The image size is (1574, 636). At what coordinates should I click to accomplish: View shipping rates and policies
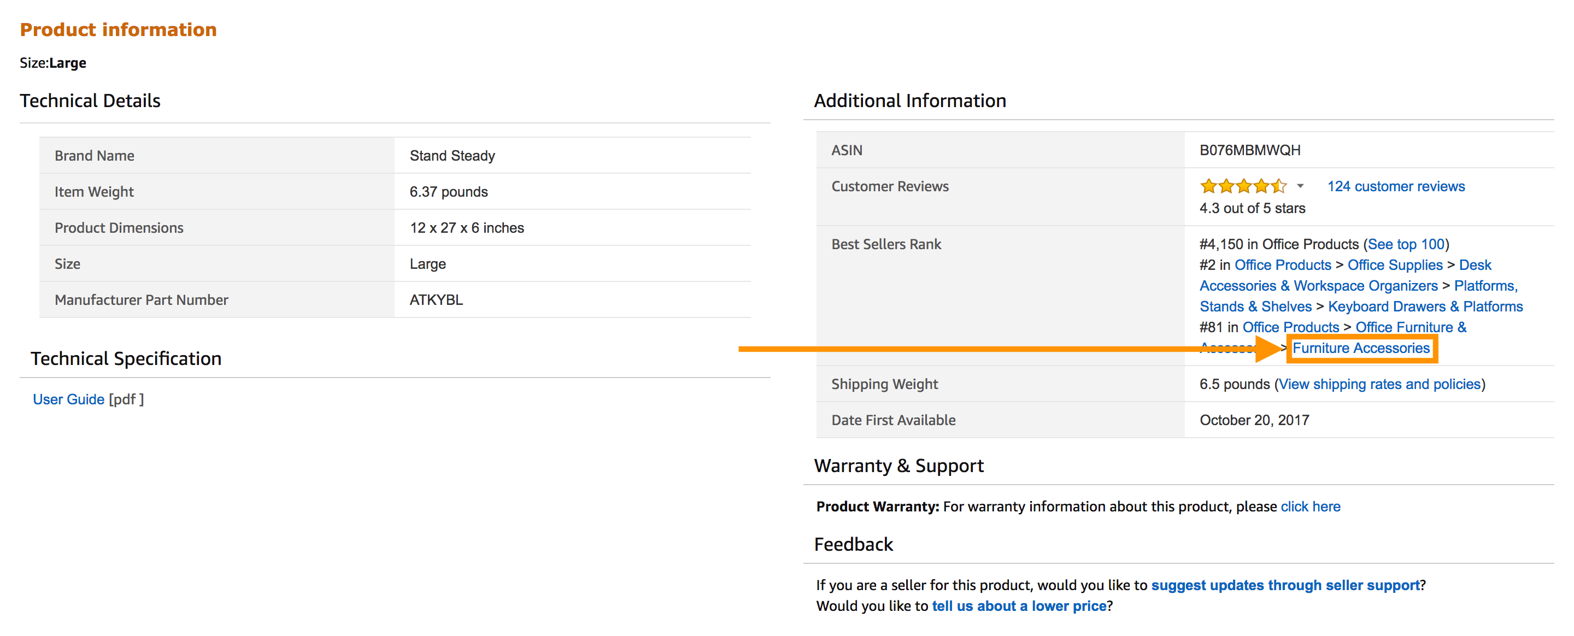pyautogui.click(x=1379, y=384)
